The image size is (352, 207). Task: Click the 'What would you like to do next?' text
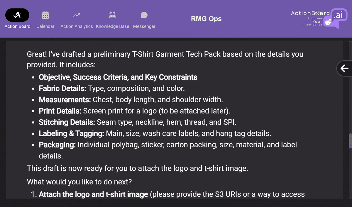click(x=79, y=182)
